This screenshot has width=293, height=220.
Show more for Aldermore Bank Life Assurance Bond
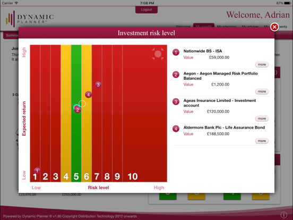(x=262, y=141)
